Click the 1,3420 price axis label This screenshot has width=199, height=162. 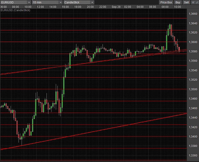(x=193, y=127)
